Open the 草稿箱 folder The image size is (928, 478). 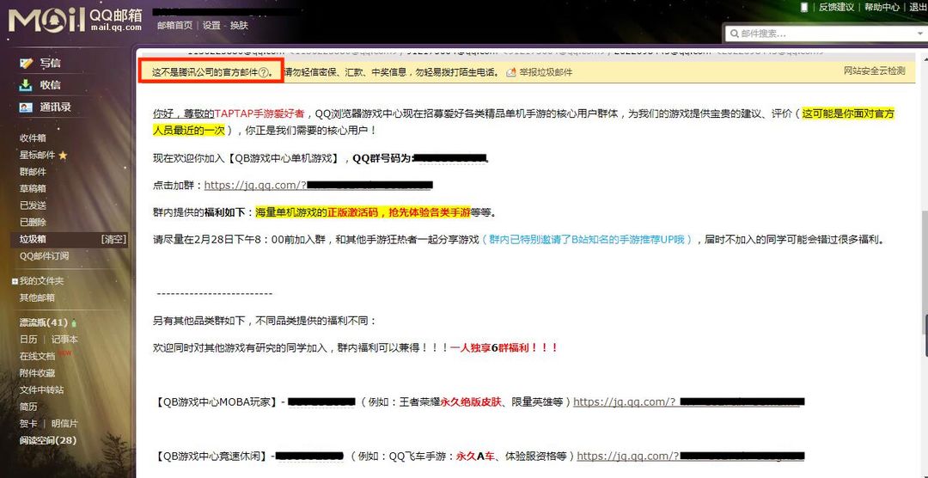[x=33, y=189]
